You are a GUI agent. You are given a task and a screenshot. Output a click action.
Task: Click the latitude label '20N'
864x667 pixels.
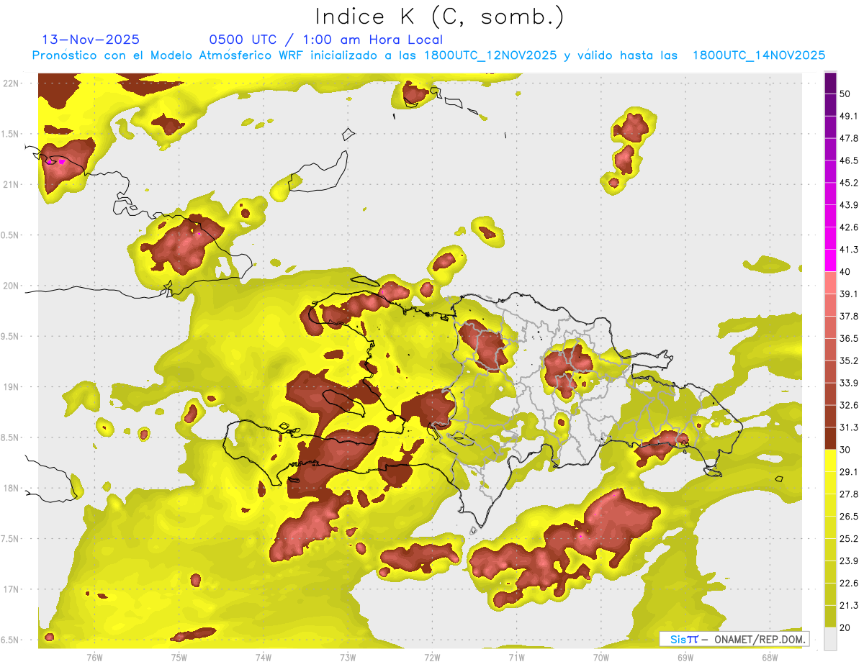tap(12, 286)
